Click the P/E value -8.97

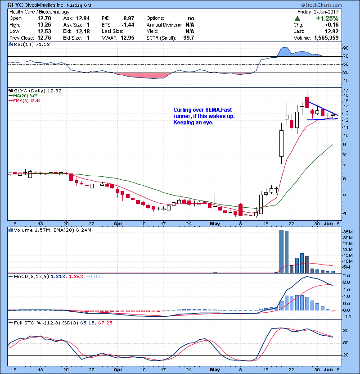tap(128, 18)
